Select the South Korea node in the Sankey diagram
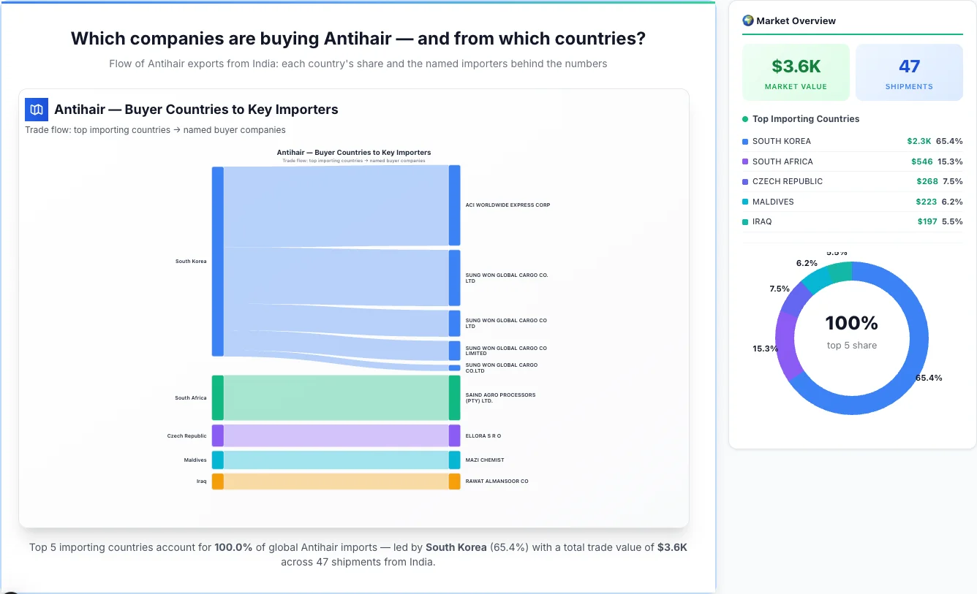 pos(216,261)
